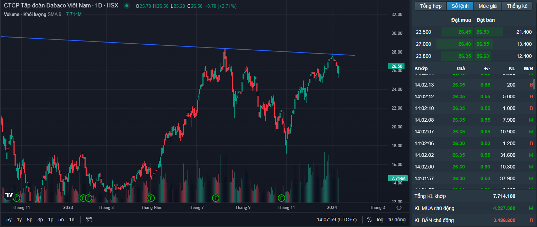Click bid price 26.35 in order book

tap(465, 56)
